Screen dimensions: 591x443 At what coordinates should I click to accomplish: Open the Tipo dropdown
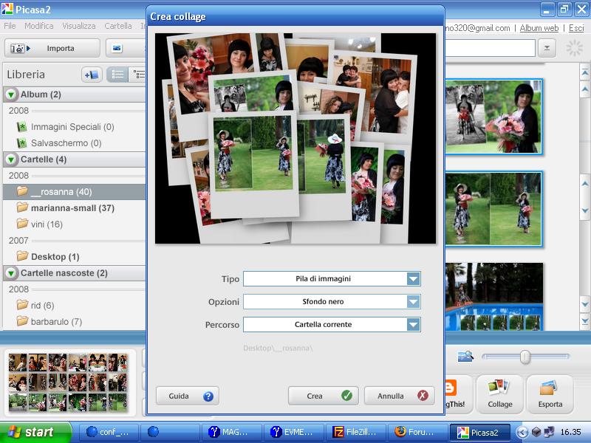(x=332, y=279)
